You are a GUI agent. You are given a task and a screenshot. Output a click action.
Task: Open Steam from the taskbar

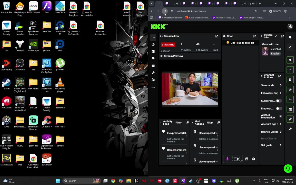[191, 181]
